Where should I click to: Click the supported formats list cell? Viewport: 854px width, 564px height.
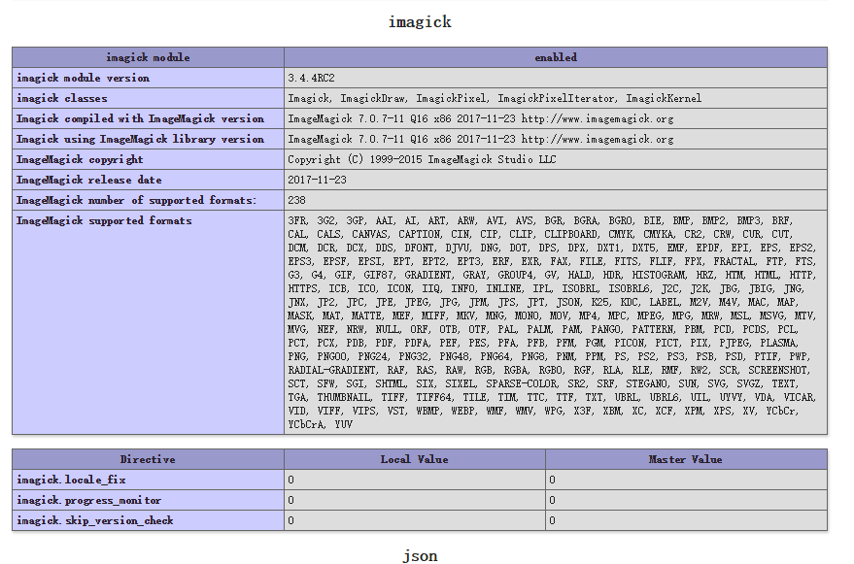[556, 322]
